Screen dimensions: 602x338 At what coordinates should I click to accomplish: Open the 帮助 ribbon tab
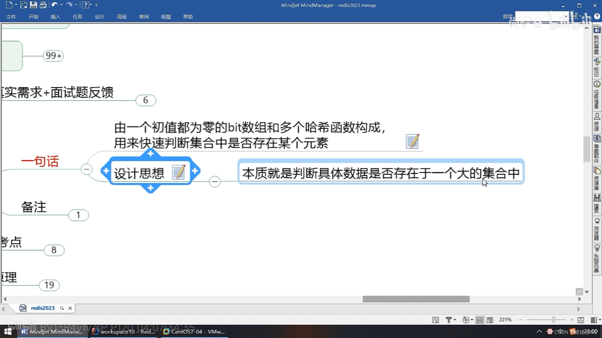coord(188,17)
